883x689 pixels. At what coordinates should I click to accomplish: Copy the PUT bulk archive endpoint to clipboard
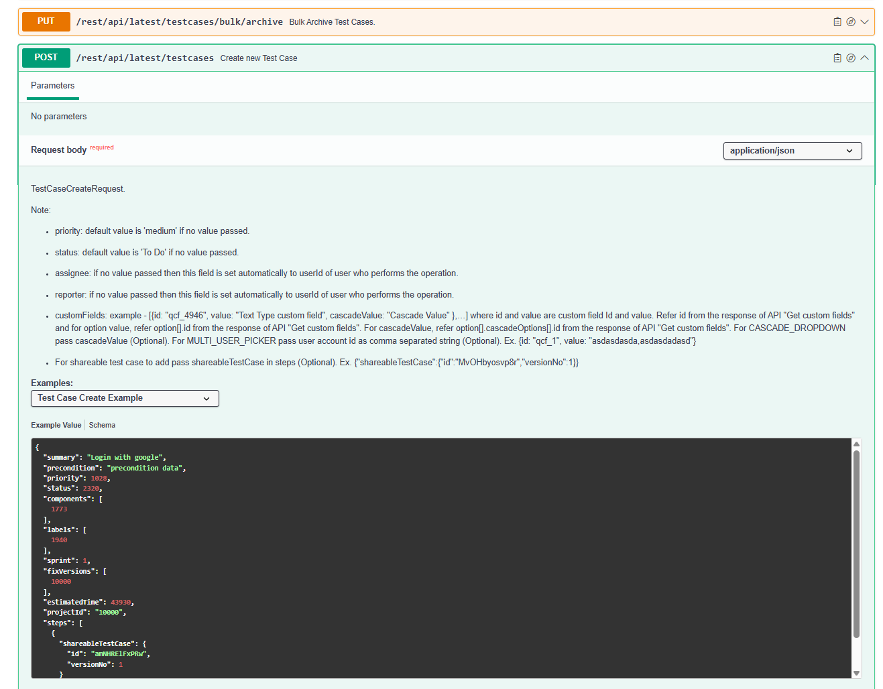pos(837,21)
